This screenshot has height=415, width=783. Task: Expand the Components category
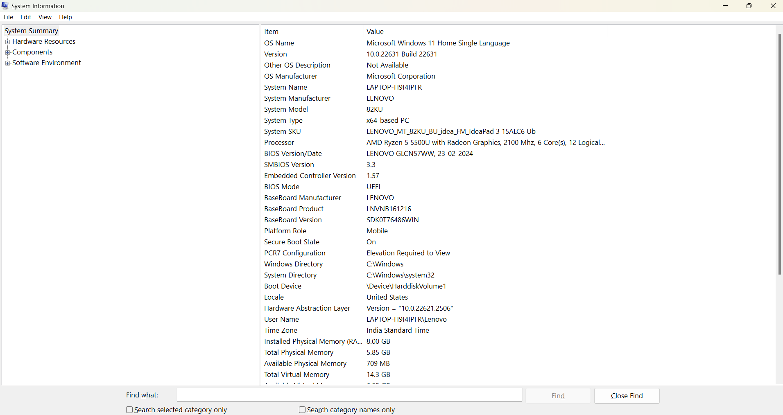pos(8,52)
